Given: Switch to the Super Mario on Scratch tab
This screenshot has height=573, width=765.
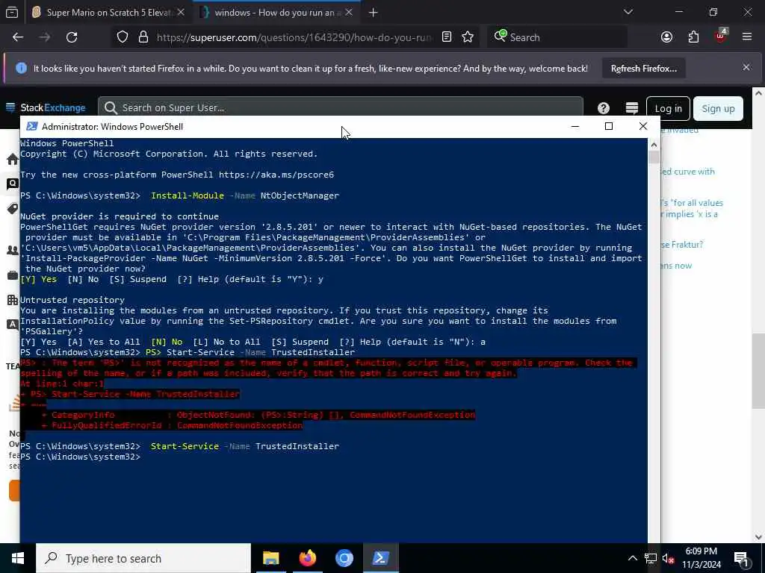Looking at the screenshot, I should point(108,13).
